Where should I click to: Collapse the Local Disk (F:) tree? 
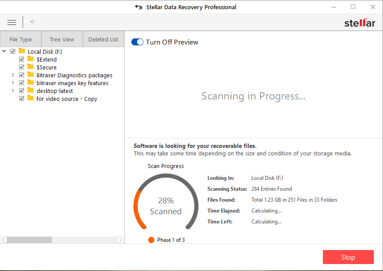(x=4, y=51)
